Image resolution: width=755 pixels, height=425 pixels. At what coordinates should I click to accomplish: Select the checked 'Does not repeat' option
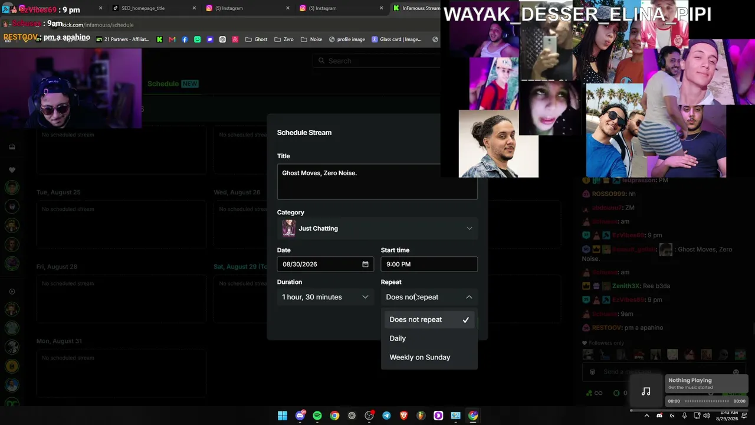pyautogui.click(x=429, y=319)
